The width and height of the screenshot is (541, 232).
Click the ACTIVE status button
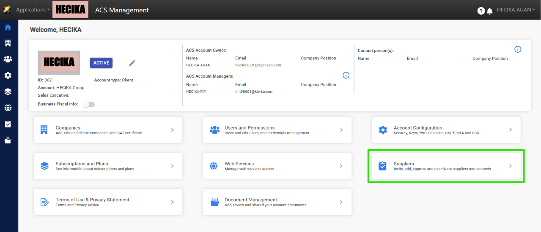101,63
